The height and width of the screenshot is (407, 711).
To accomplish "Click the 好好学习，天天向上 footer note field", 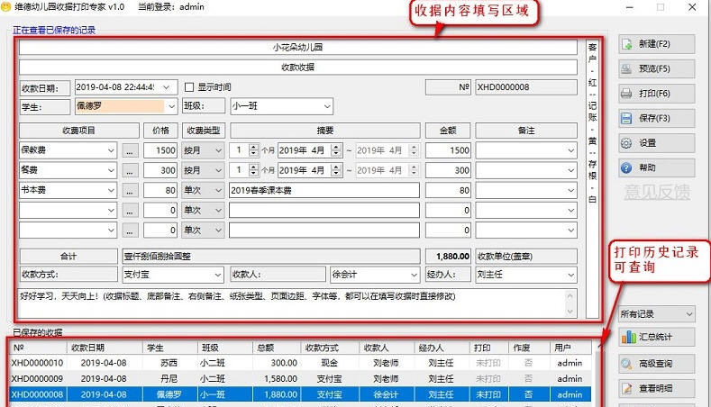I will click(x=298, y=303).
